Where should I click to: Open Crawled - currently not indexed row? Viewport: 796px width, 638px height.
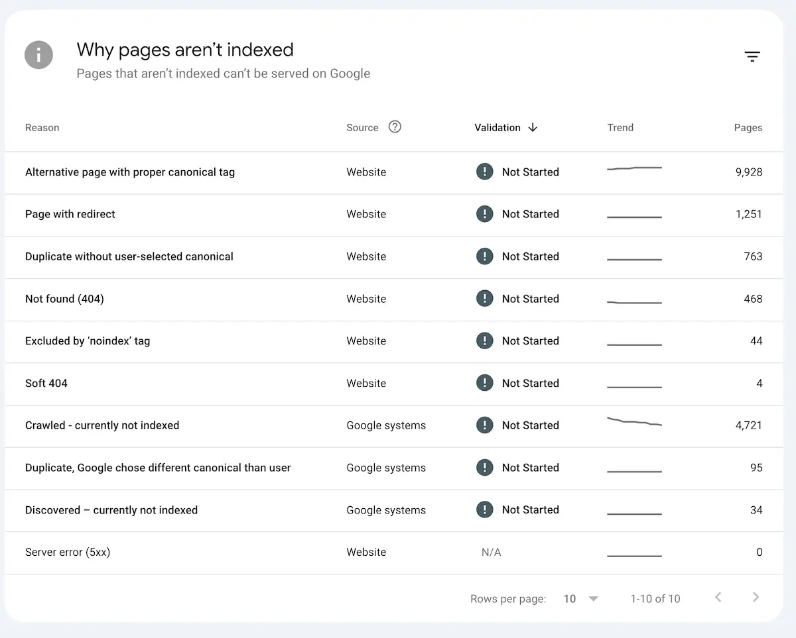click(x=394, y=426)
